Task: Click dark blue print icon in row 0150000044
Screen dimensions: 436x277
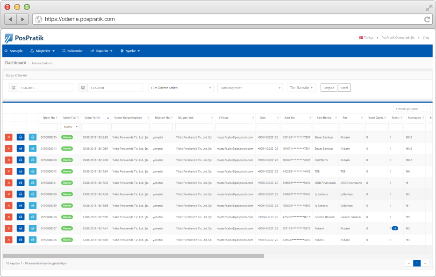Action: pyautogui.click(x=21, y=148)
